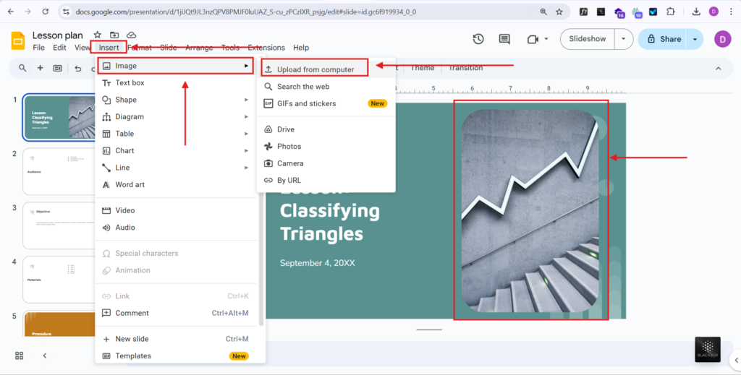741x375 pixels.
Task: Check the cloud save status icon
Action: (132, 35)
